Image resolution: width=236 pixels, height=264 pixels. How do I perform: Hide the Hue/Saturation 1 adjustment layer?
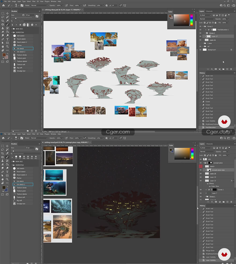tap(200, 29)
